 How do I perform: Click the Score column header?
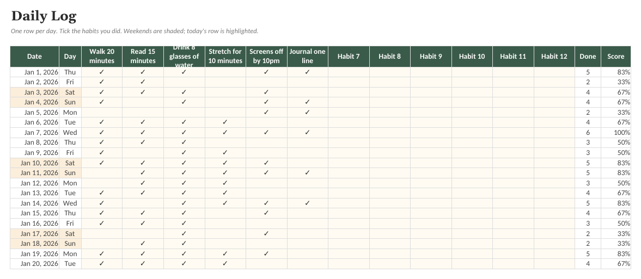(x=615, y=57)
